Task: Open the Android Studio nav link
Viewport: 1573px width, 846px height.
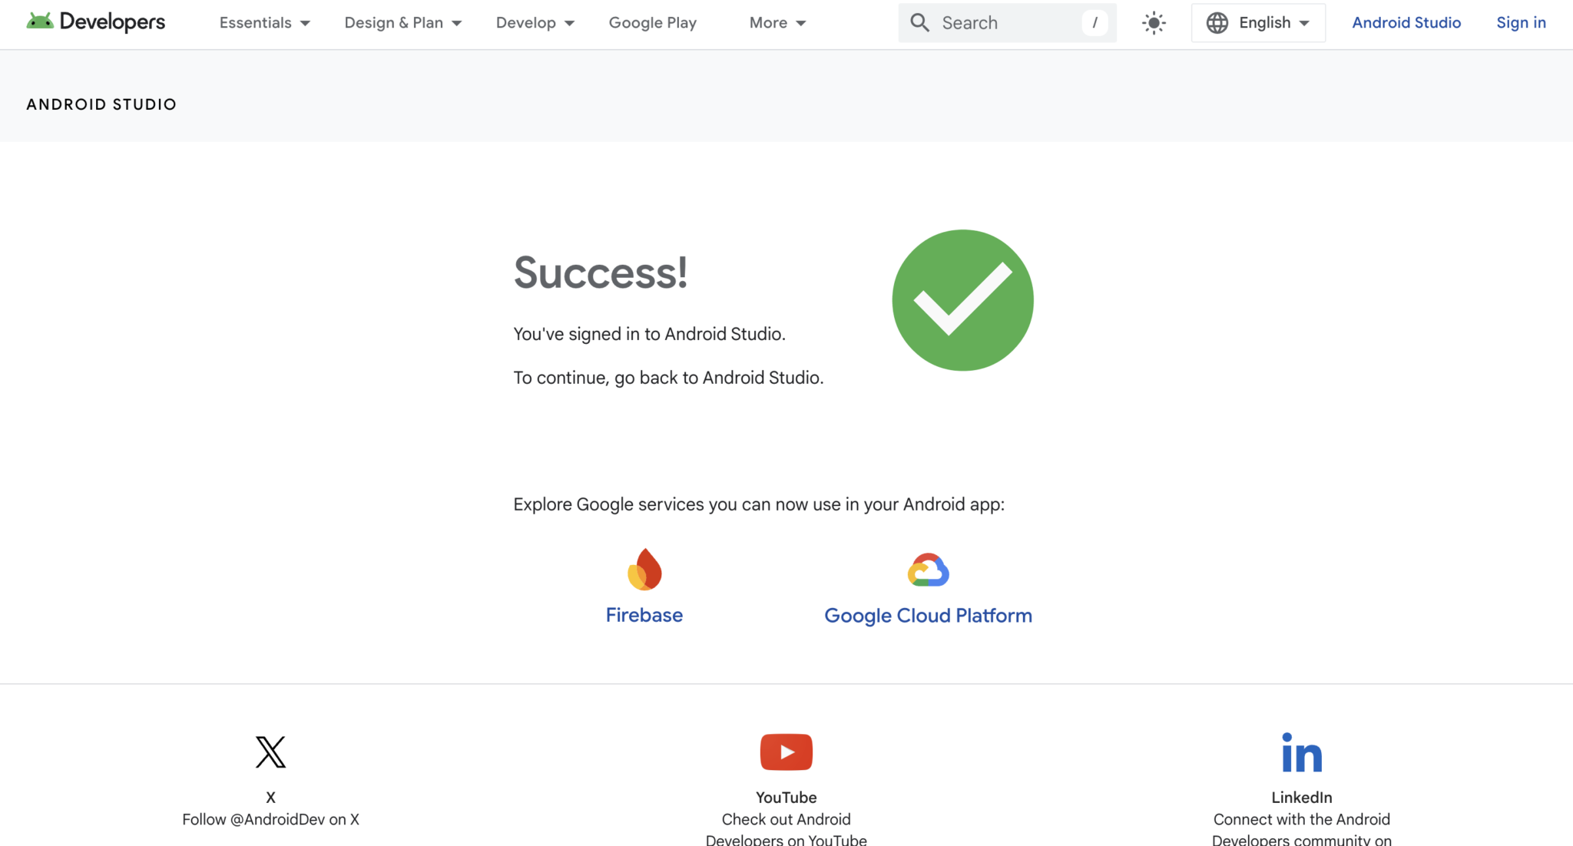Action: [1406, 23]
